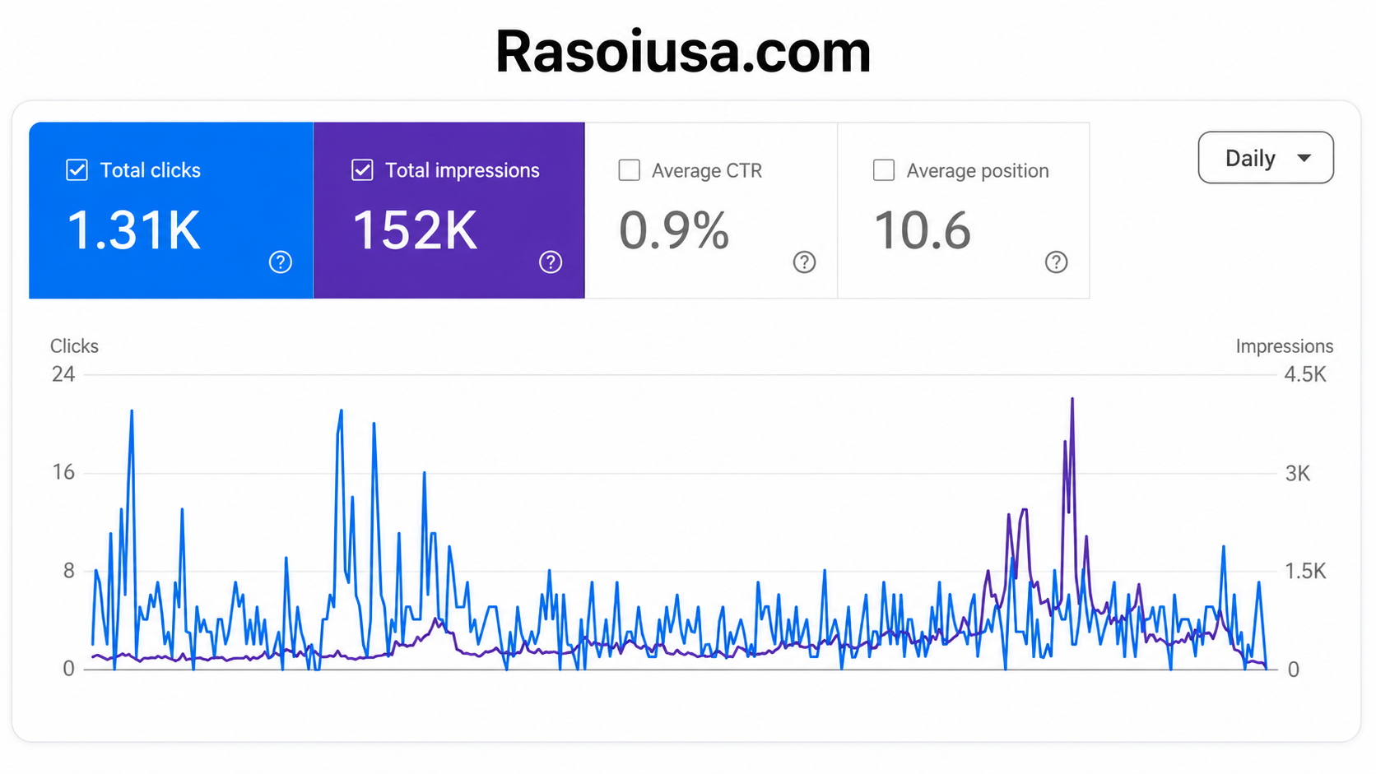Open the Daily granularity dropdown

pyautogui.click(x=1266, y=157)
